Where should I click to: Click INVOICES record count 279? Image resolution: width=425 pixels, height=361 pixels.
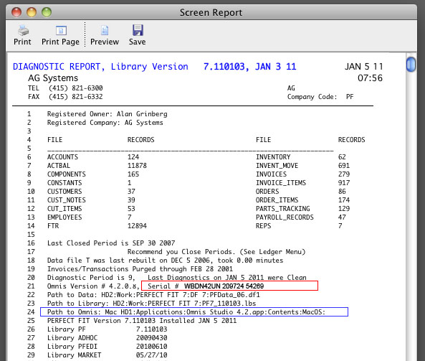click(x=344, y=174)
